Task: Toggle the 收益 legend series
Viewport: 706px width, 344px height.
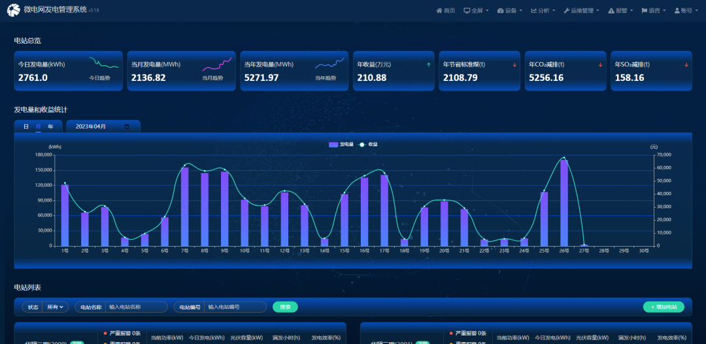Action: (369, 144)
